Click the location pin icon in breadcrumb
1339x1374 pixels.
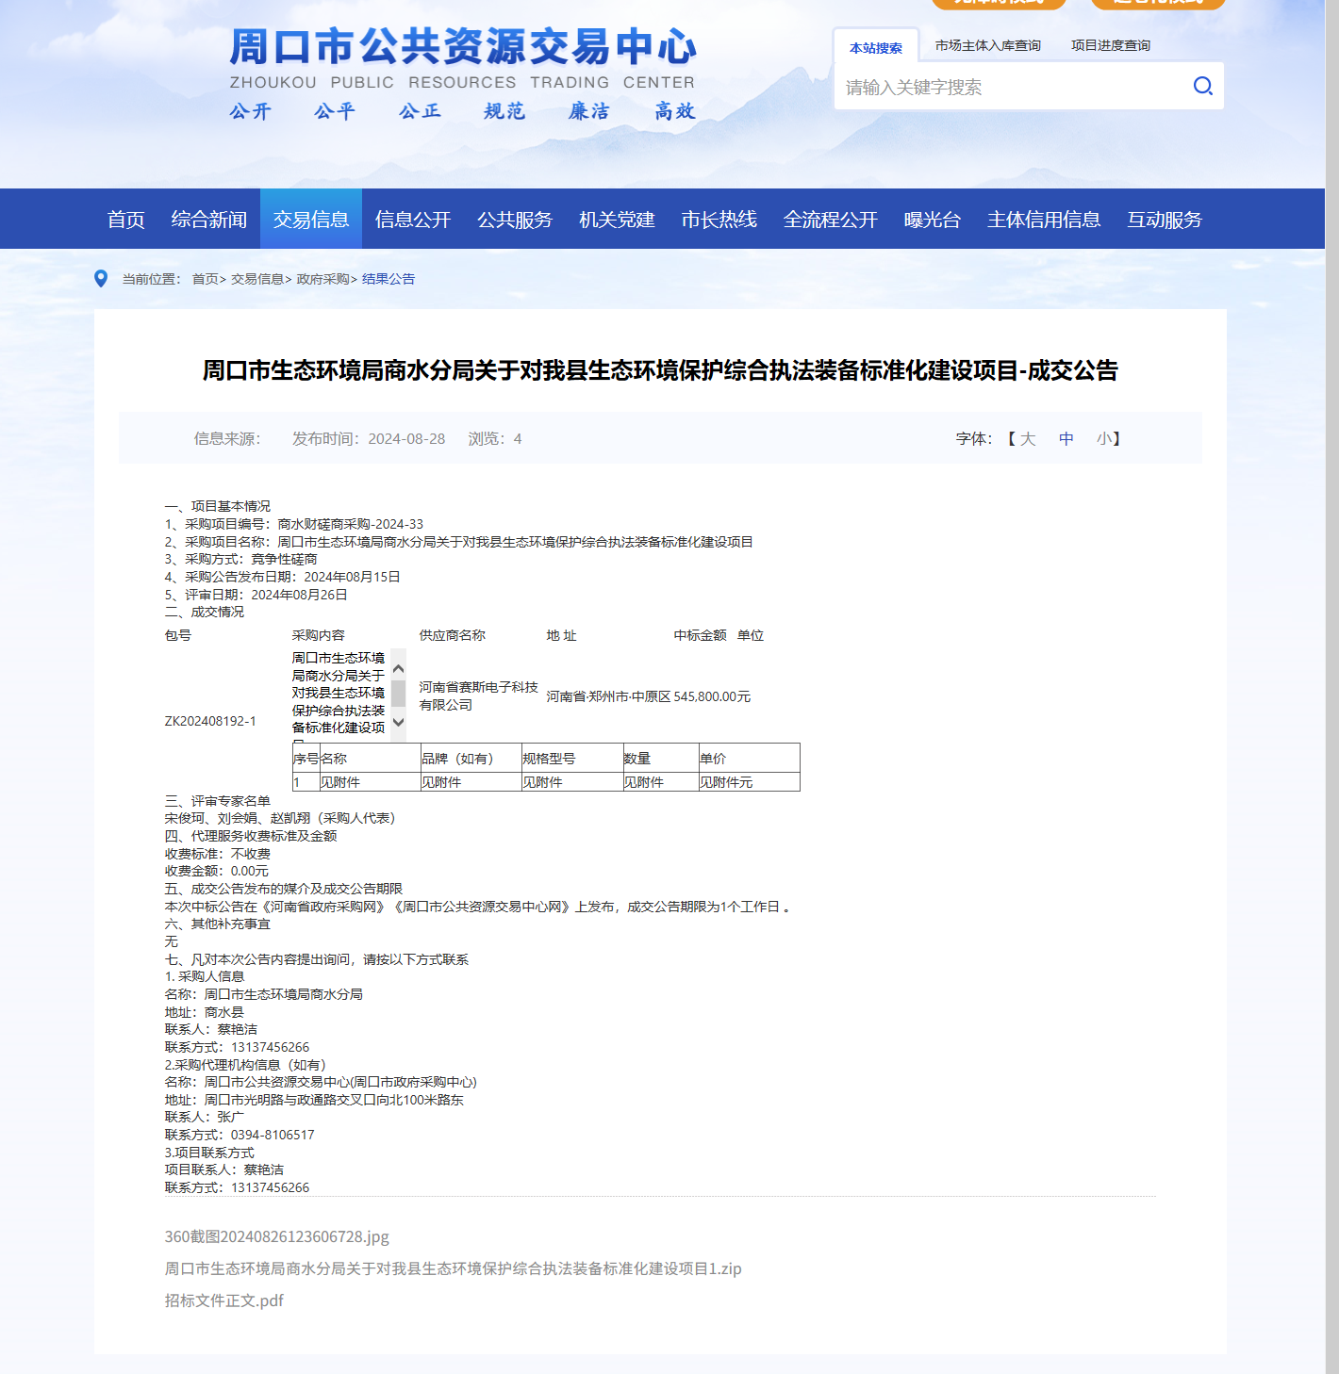[x=101, y=279]
